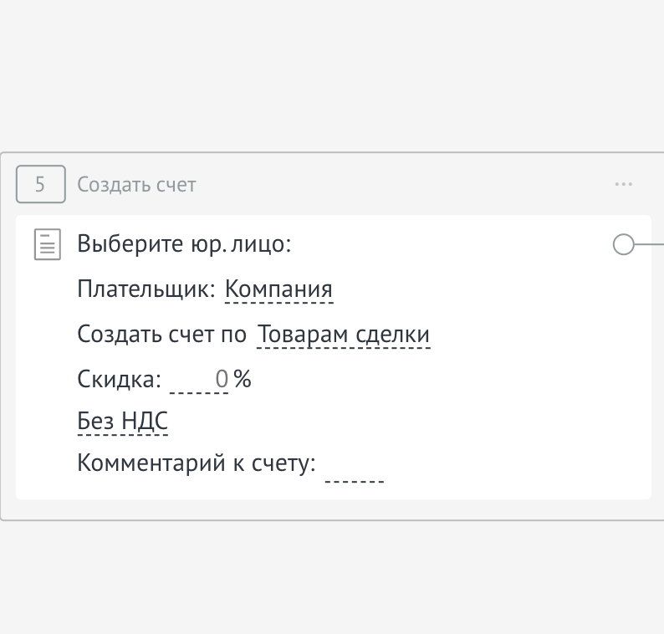
Task: Click the Создать счет по label
Action: click(x=161, y=335)
